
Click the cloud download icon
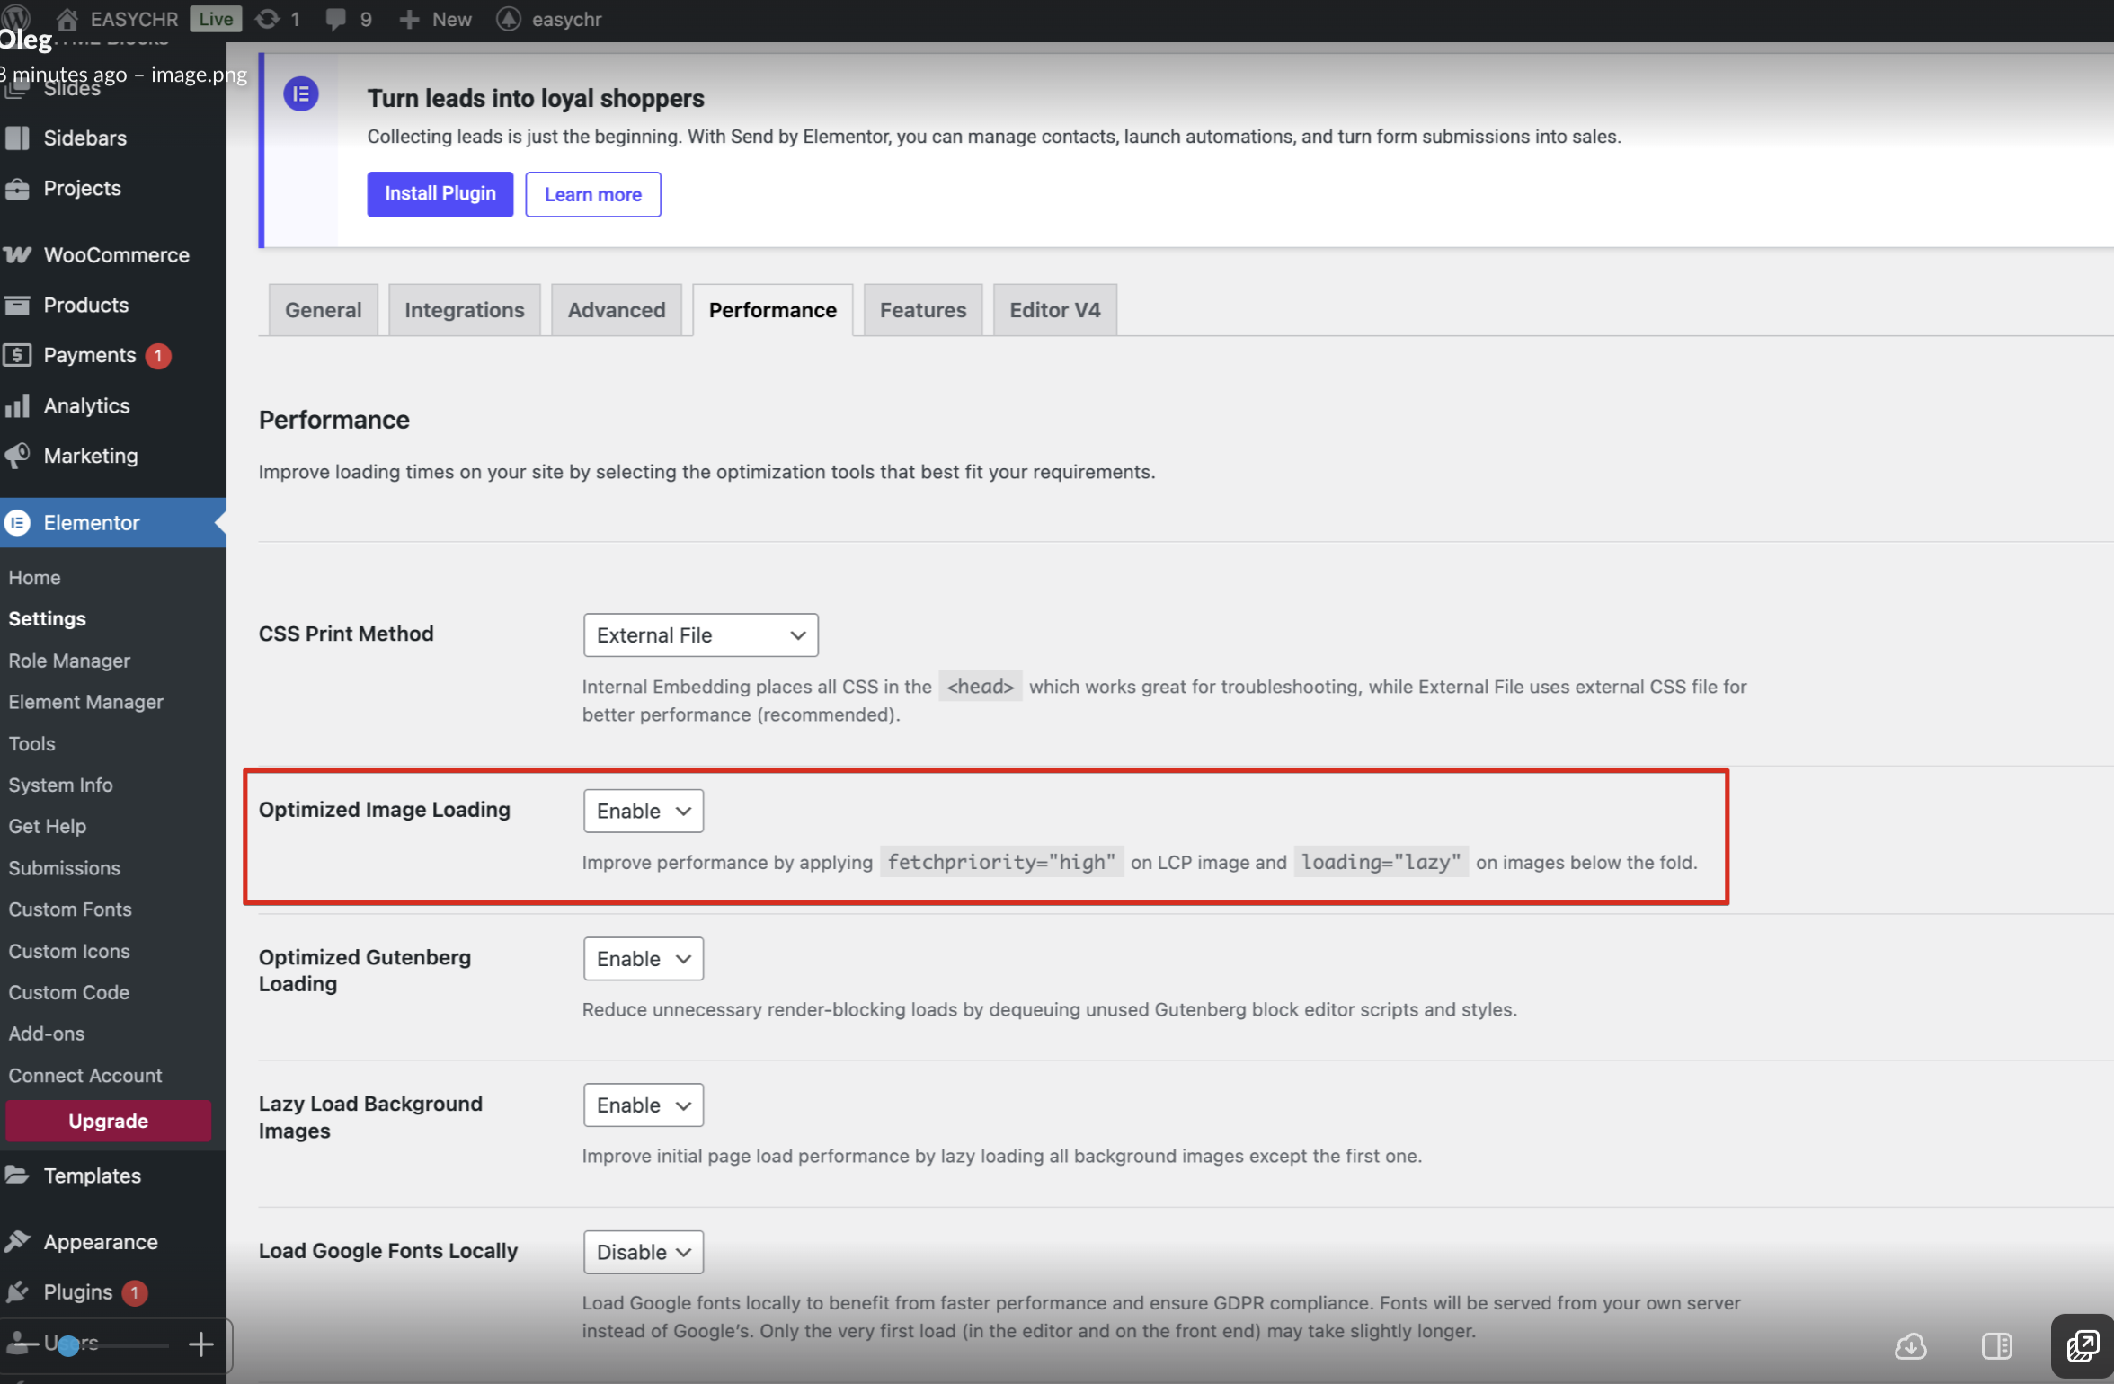pos(1910,1345)
